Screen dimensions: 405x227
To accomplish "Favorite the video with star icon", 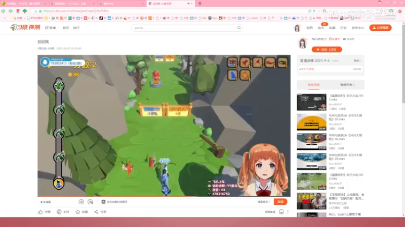I will 78,212.
